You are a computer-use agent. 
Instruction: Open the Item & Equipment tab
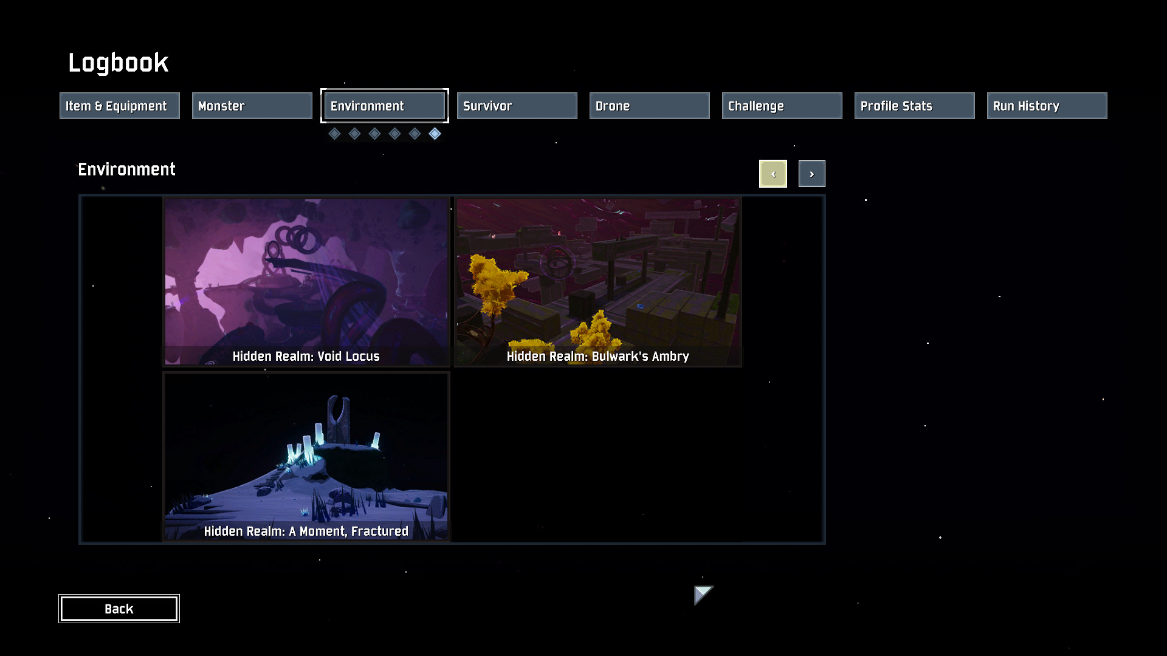point(119,106)
